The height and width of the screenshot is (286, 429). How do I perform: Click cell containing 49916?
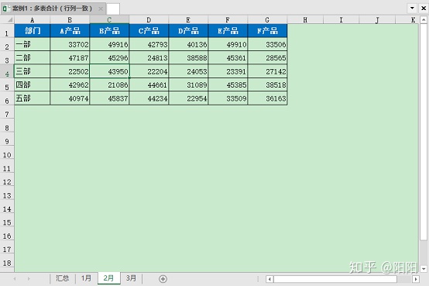pos(109,44)
